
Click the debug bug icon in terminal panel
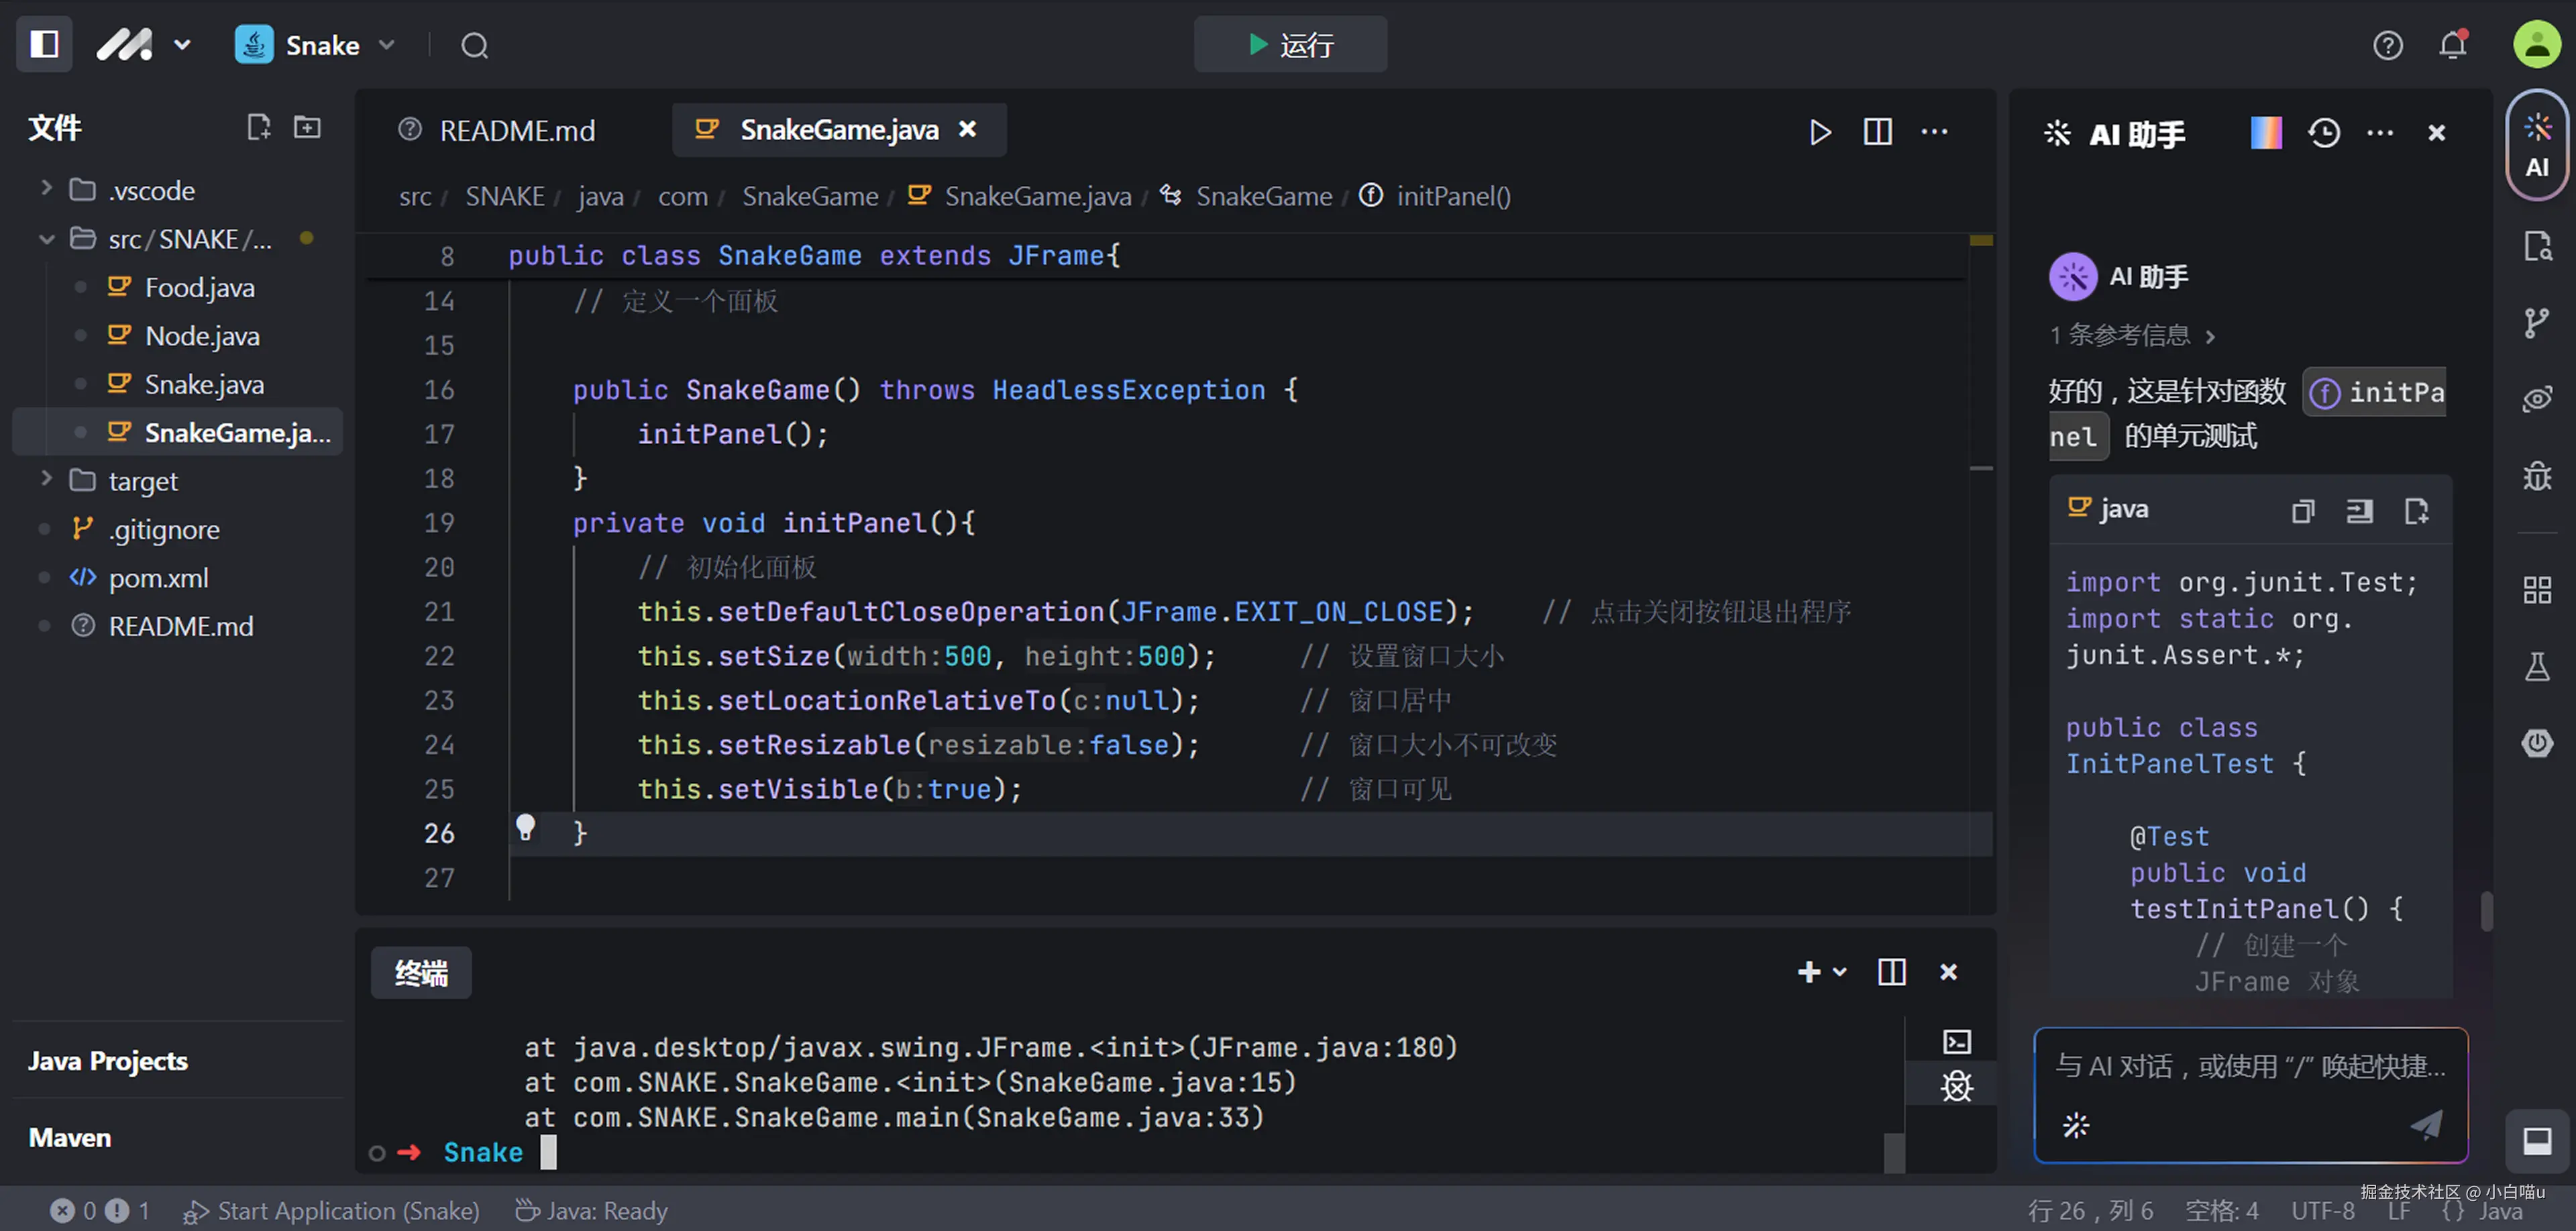coord(1956,1086)
